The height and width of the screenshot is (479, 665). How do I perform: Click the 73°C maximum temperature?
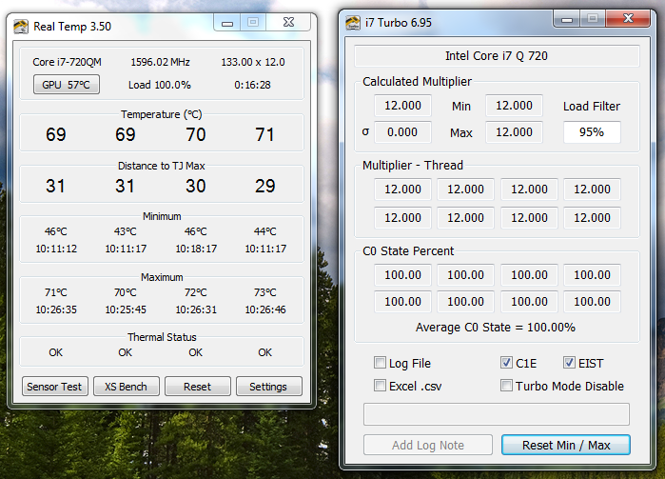coord(265,292)
